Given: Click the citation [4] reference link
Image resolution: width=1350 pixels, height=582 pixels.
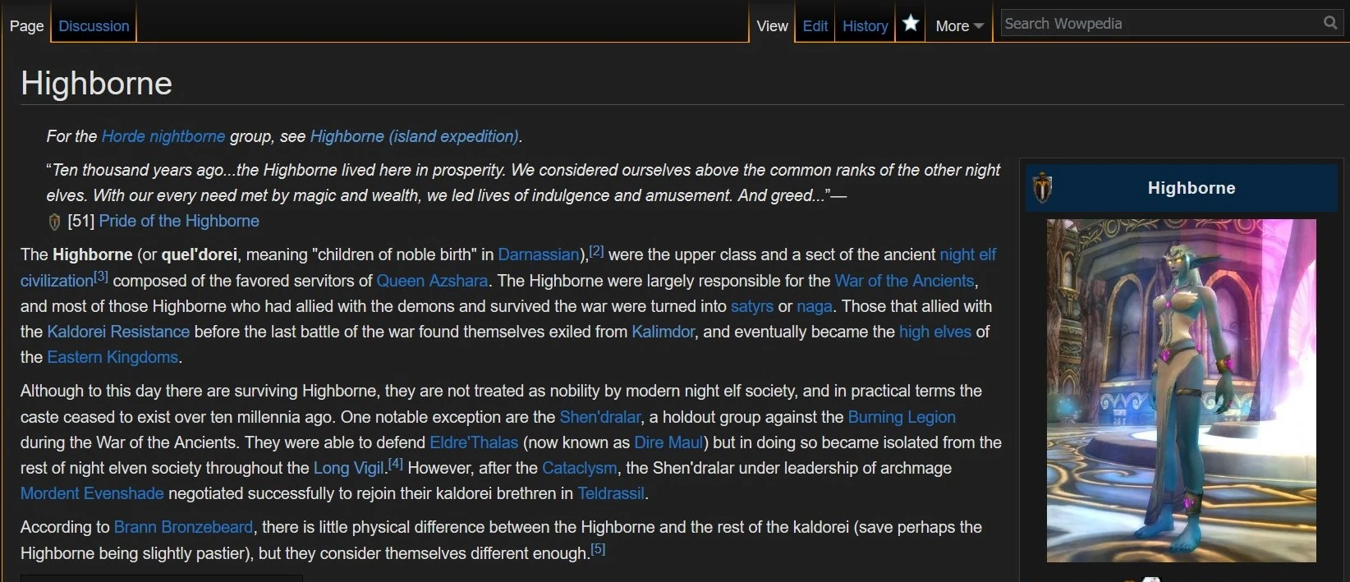Looking at the screenshot, I should (395, 464).
